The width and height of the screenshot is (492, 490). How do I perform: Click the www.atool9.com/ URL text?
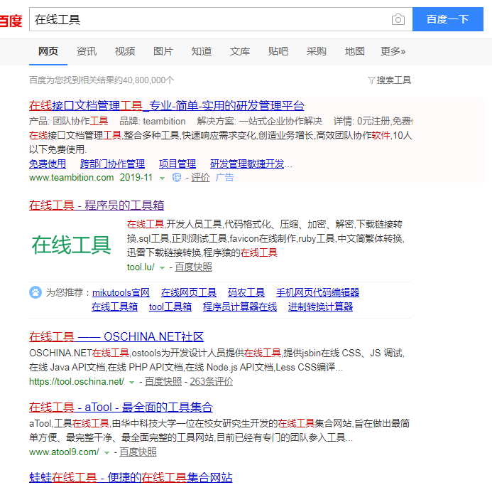pos(64,452)
